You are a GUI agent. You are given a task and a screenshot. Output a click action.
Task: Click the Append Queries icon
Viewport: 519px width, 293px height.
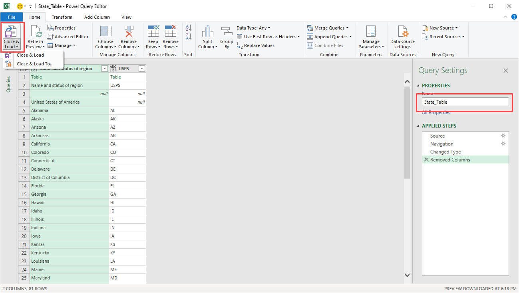328,36
